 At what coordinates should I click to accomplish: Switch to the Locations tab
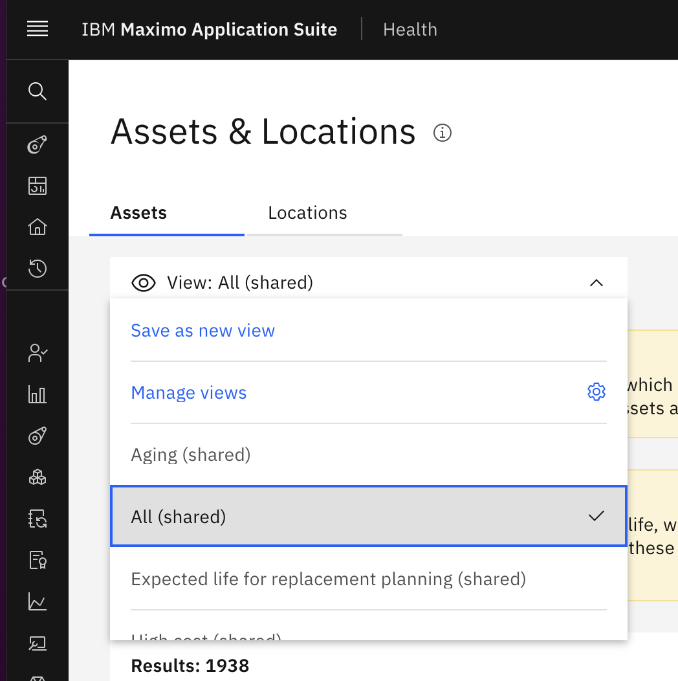click(x=307, y=213)
